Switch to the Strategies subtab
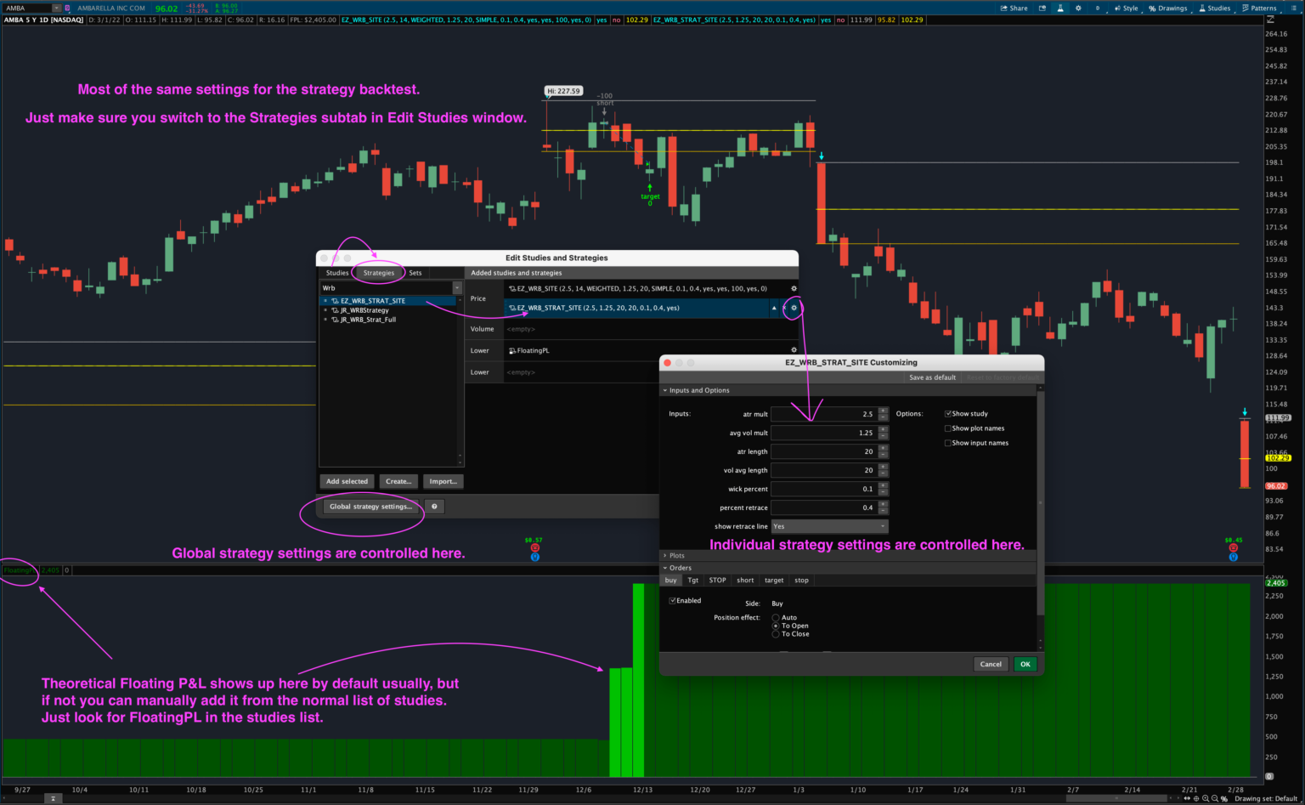The height and width of the screenshot is (805, 1305). click(x=378, y=273)
